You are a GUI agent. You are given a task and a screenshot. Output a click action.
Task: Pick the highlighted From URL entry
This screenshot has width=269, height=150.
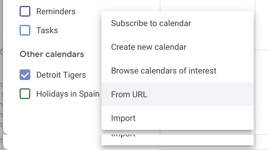pos(177,94)
